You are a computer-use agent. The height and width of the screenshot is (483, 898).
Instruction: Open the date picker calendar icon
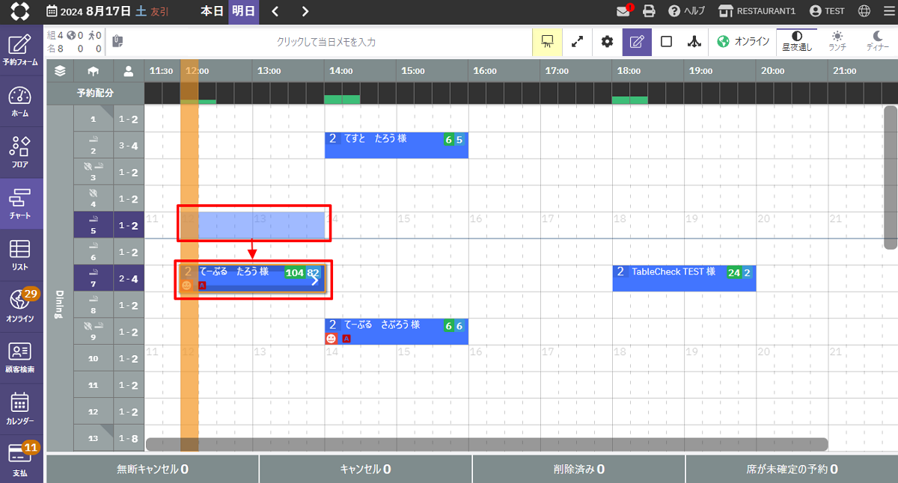[51, 11]
